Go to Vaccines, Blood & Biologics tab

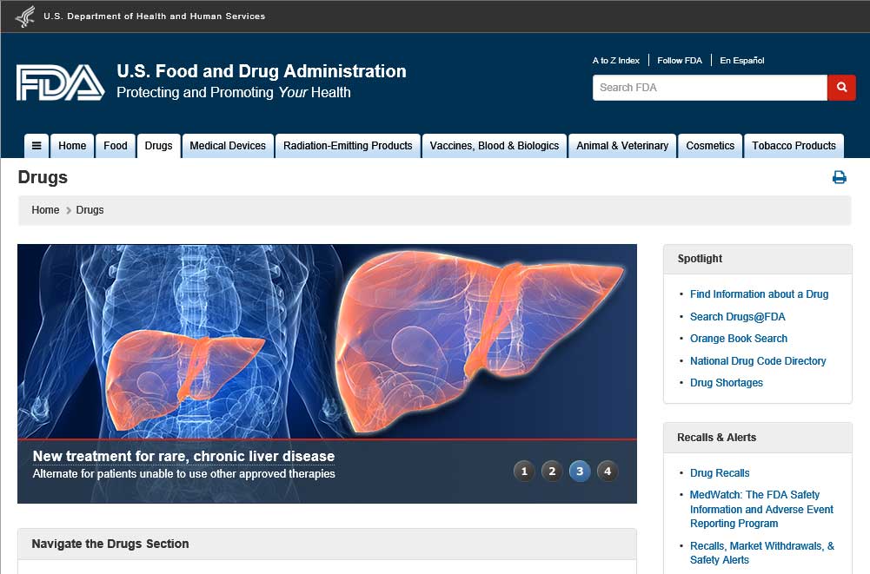(494, 146)
